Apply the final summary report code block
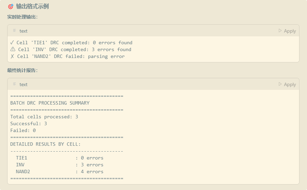Image resolution: width=307 pixels, height=190 pixels. click(x=287, y=84)
